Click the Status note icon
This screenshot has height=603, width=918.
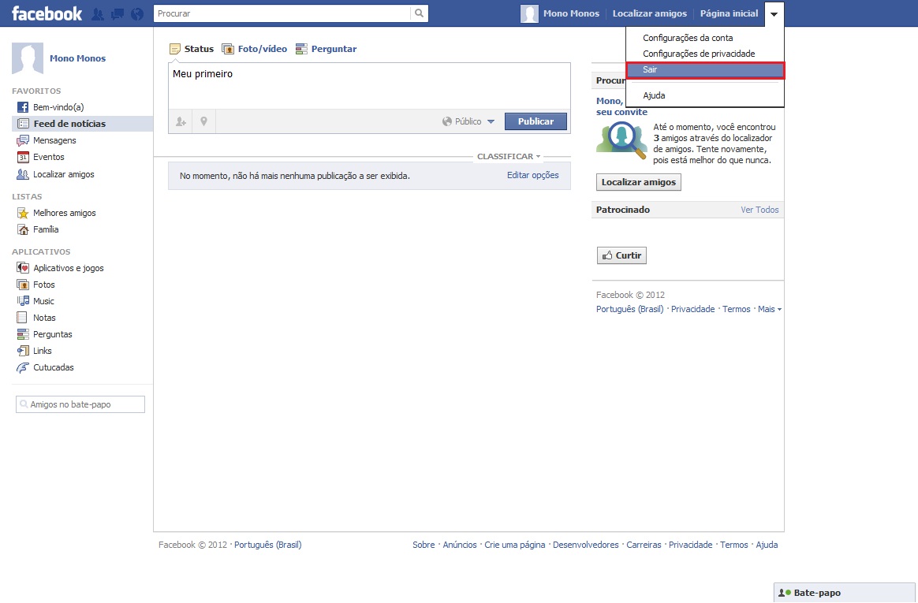175,49
